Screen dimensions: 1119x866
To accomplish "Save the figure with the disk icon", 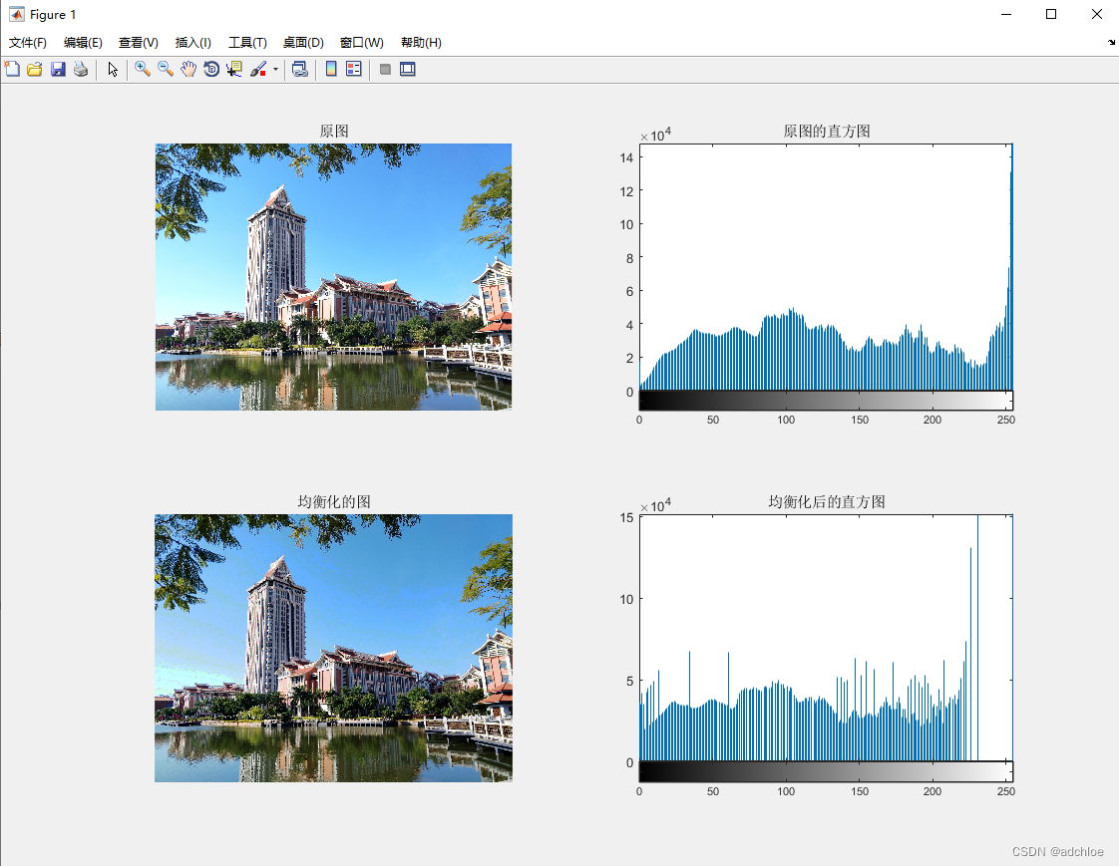I will coord(58,69).
